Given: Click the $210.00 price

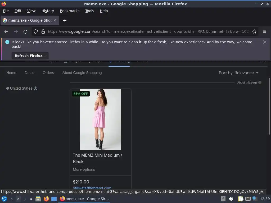Looking at the screenshot, I should (81, 182).
